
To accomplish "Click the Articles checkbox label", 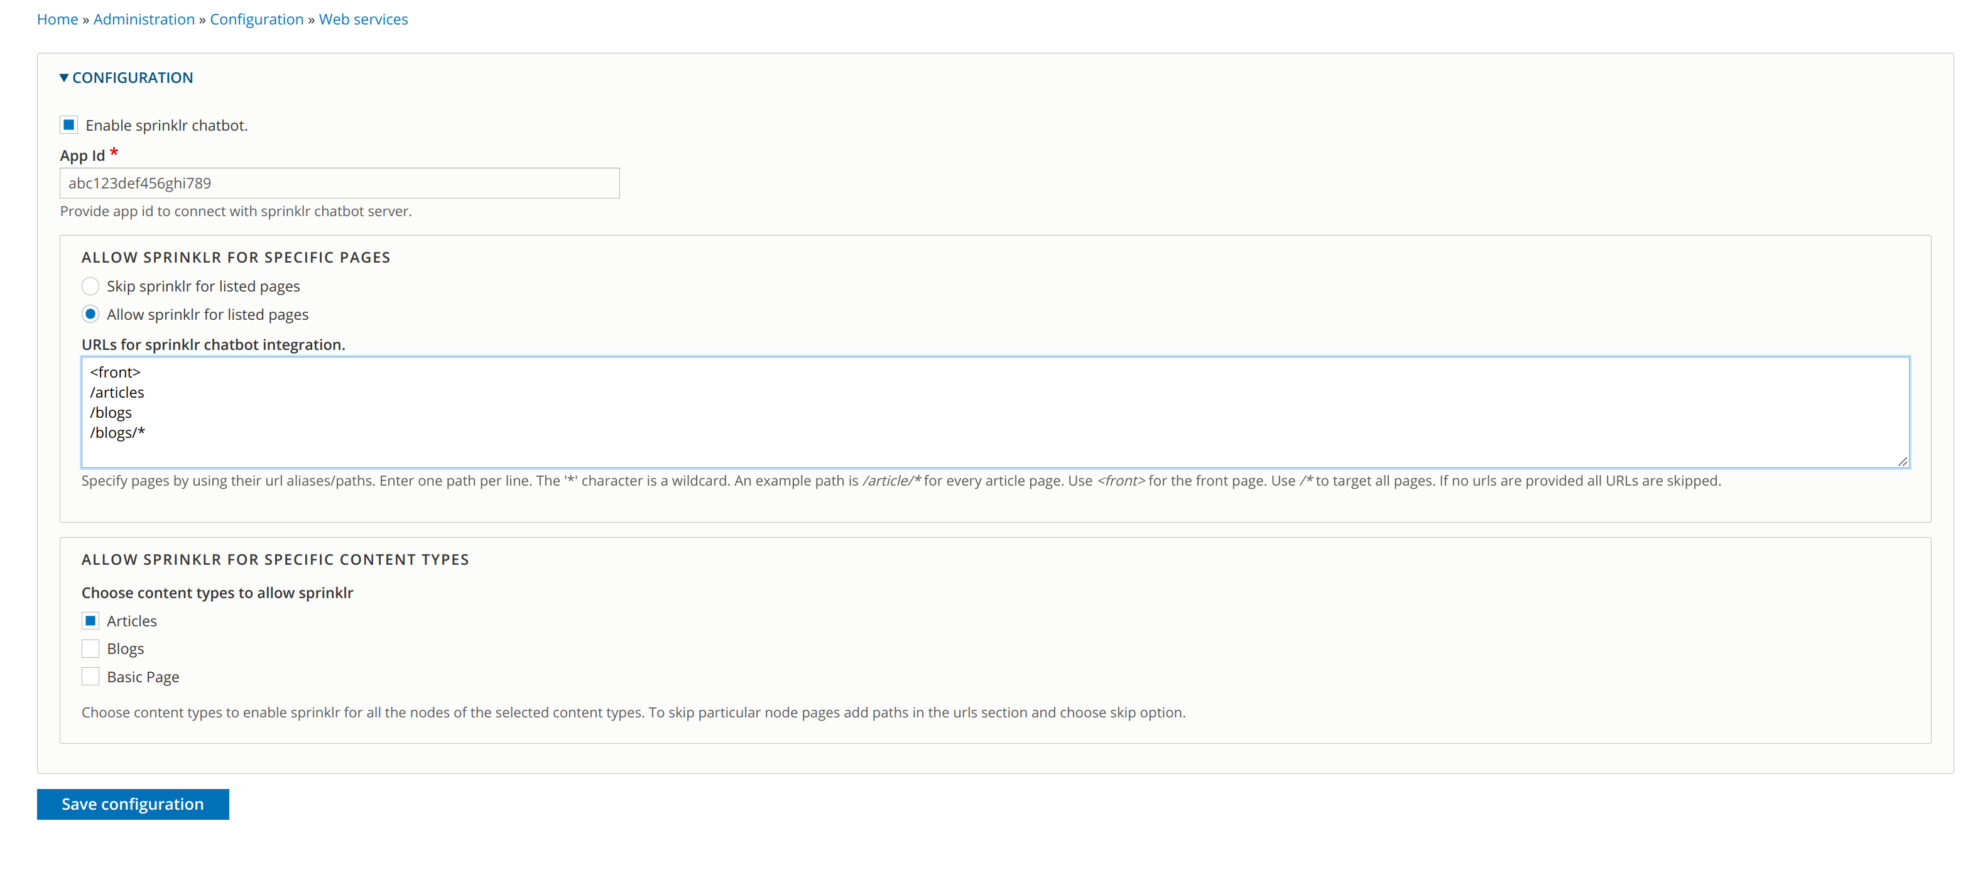I will click(131, 621).
